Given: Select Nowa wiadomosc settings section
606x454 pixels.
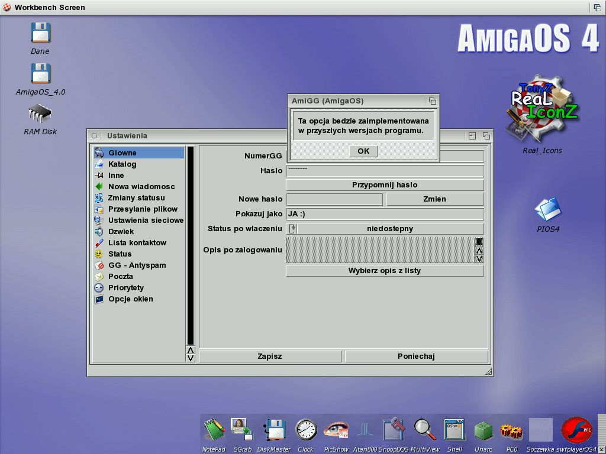Looking at the screenshot, I should pyautogui.click(x=139, y=186).
